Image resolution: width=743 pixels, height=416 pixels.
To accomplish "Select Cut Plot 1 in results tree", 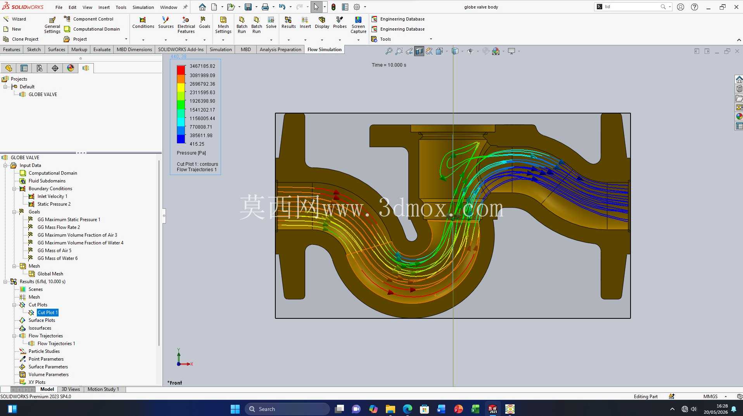I will pyautogui.click(x=48, y=313).
